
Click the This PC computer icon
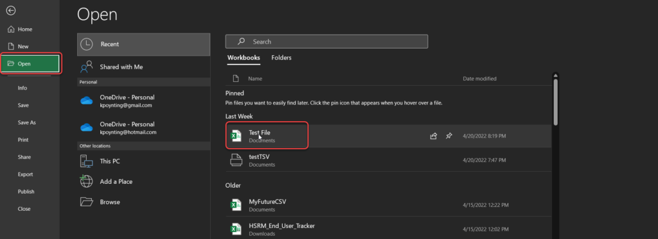[x=87, y=161]
